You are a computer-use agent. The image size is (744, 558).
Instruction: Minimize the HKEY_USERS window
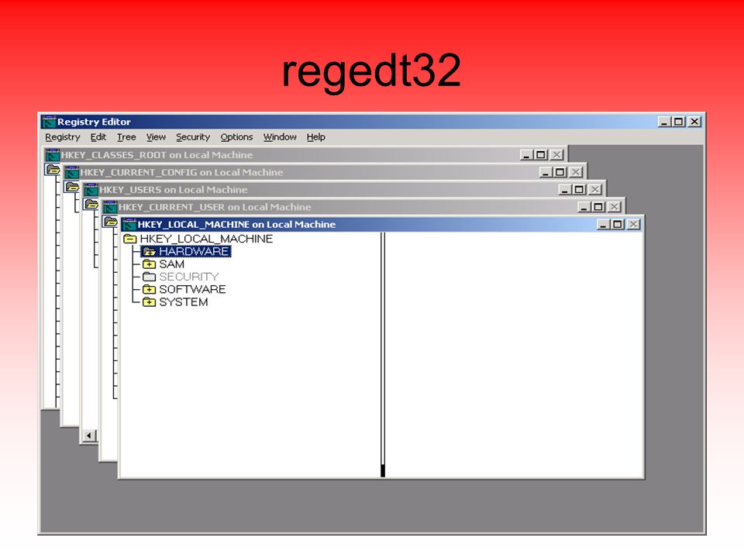[565, 190]
